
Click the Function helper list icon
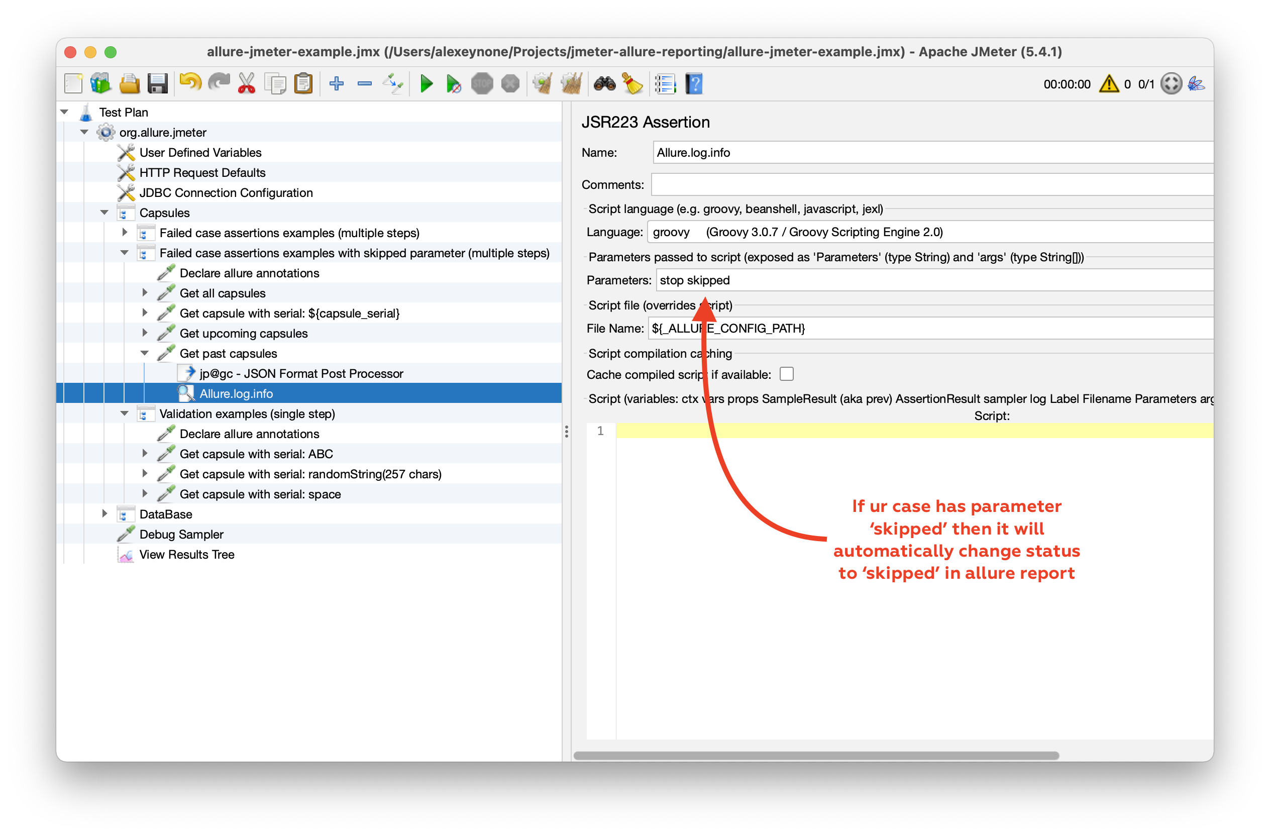coord(665,84)
